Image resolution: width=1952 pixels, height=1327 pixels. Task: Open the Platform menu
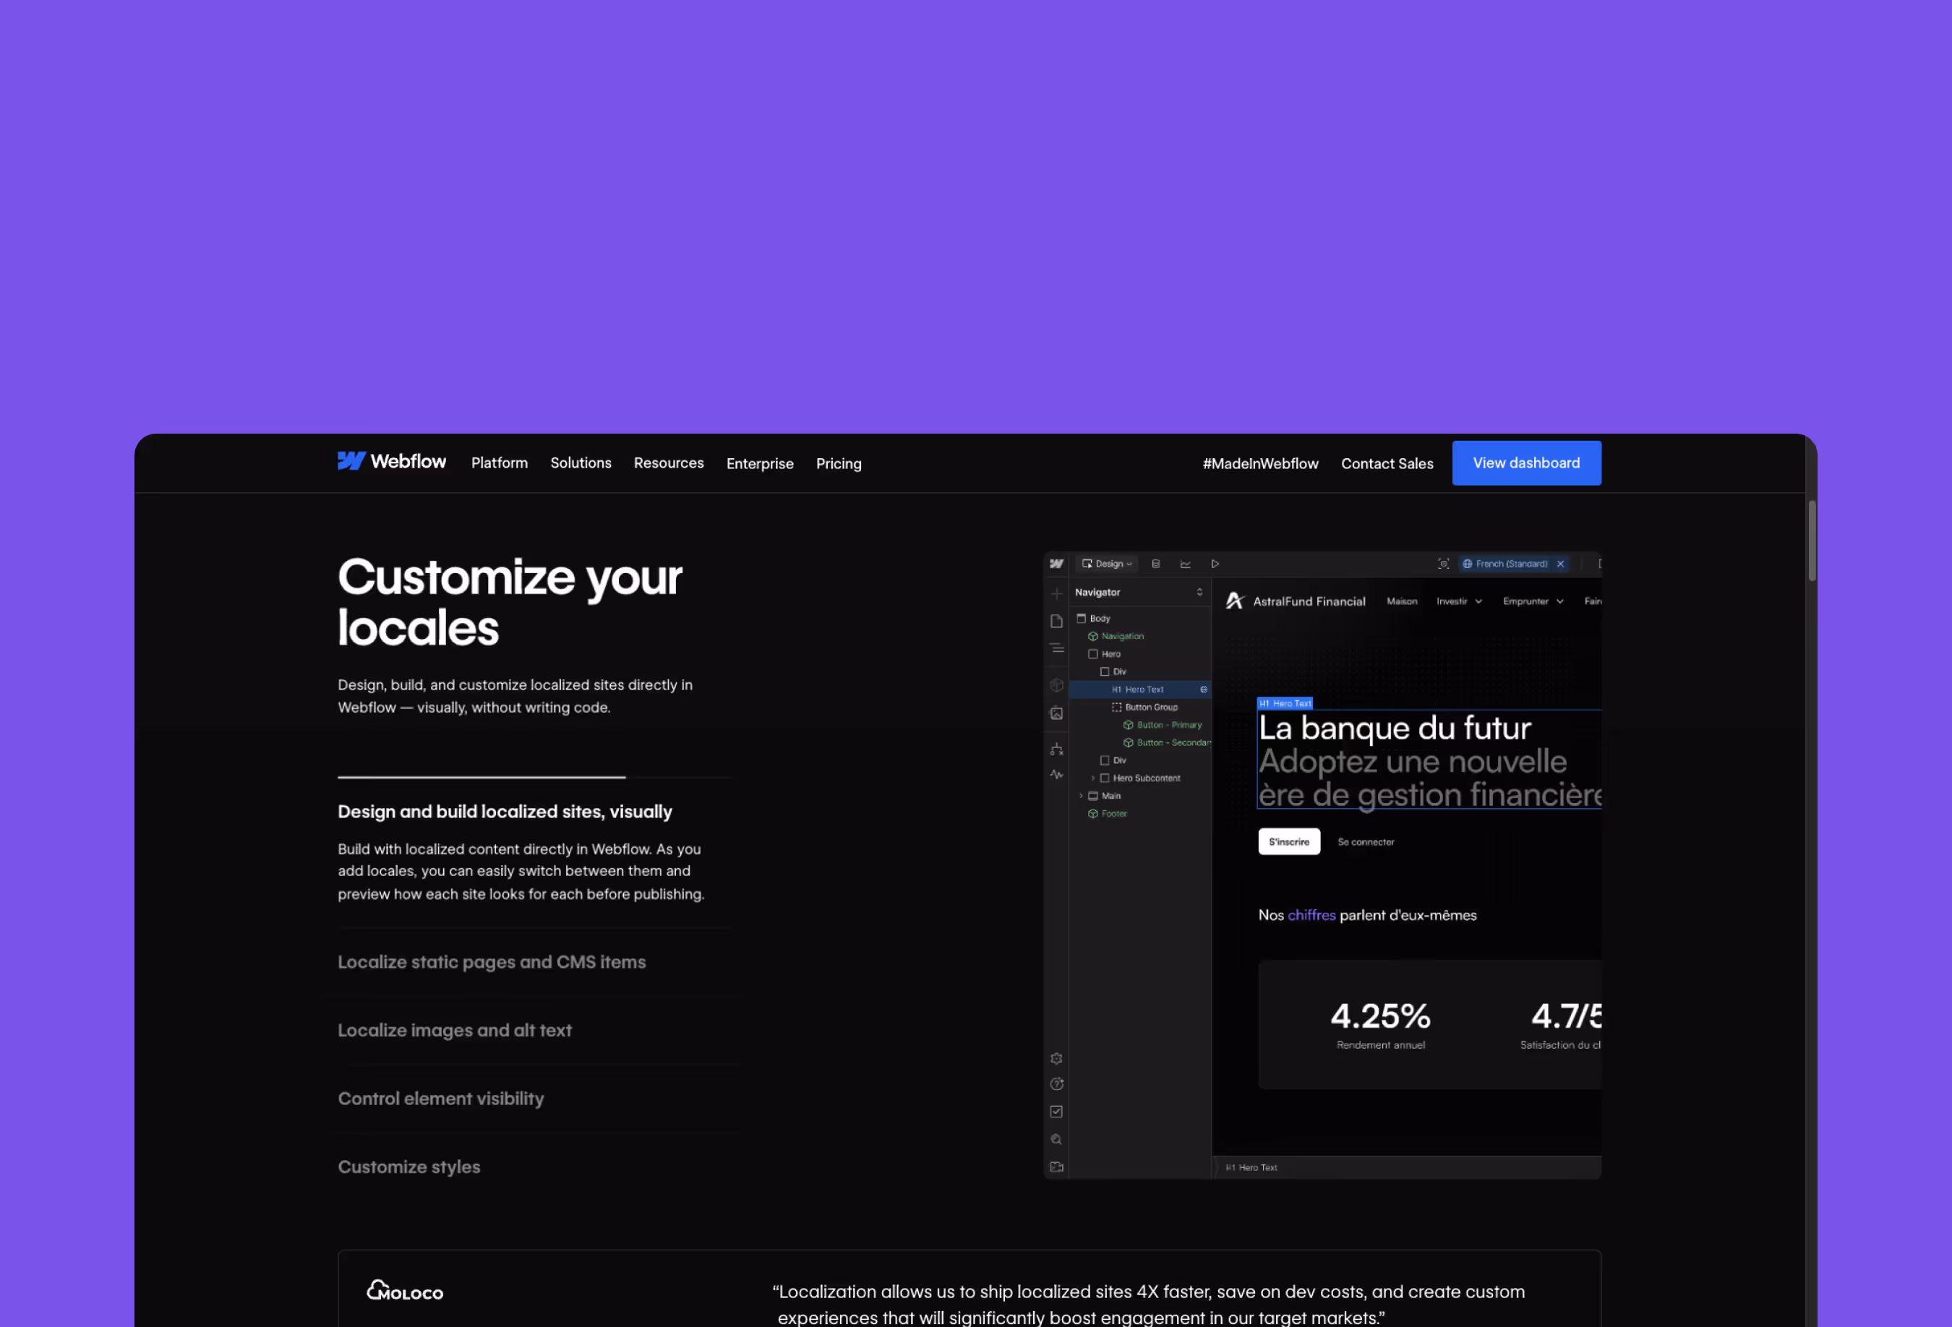tap(499, 463)
